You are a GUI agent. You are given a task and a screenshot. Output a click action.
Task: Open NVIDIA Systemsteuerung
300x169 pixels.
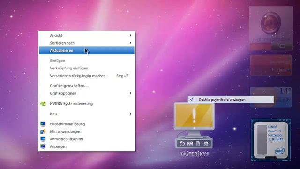[87, 104]
